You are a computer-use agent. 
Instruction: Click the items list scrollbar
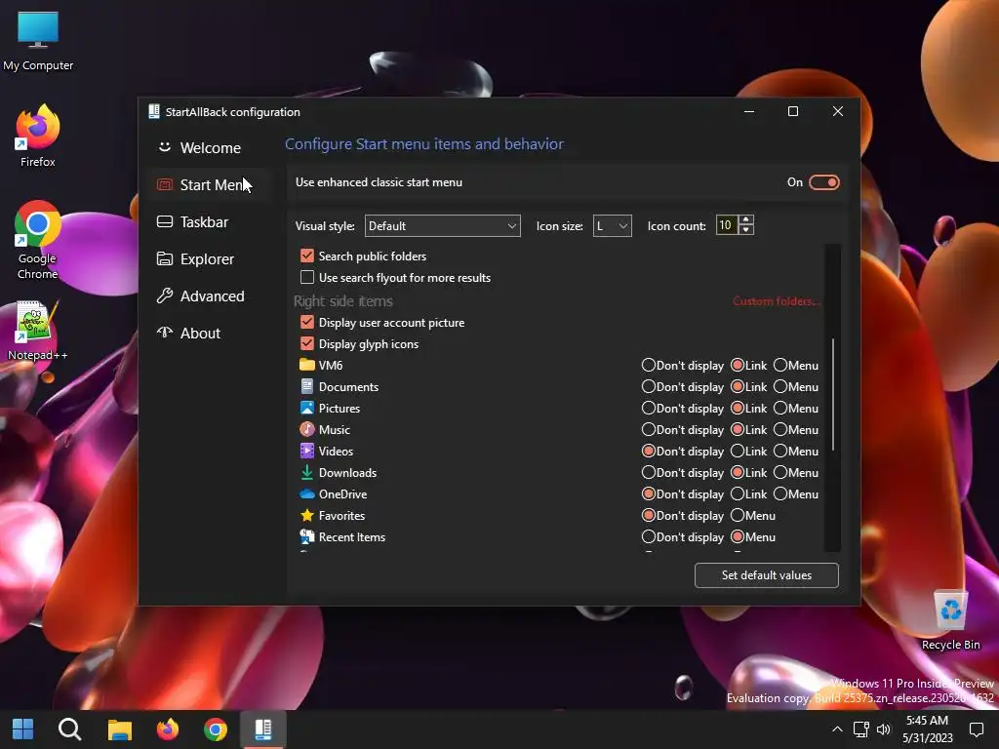coord(833,395)
